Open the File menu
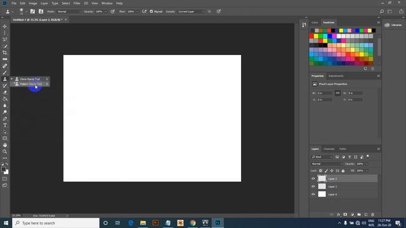 point(14,3)
